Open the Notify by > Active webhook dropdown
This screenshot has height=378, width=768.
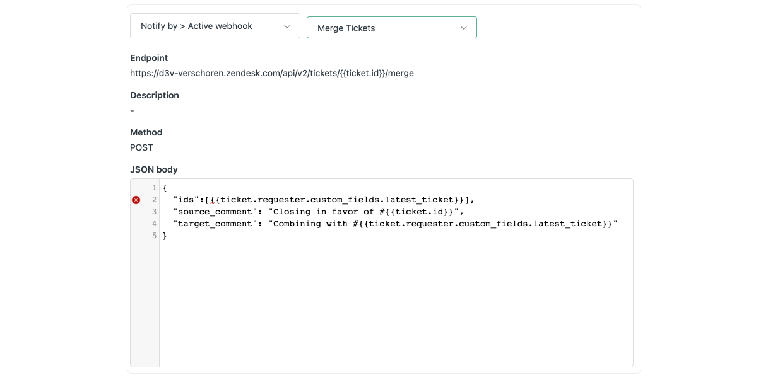click(x=215, y=26)
